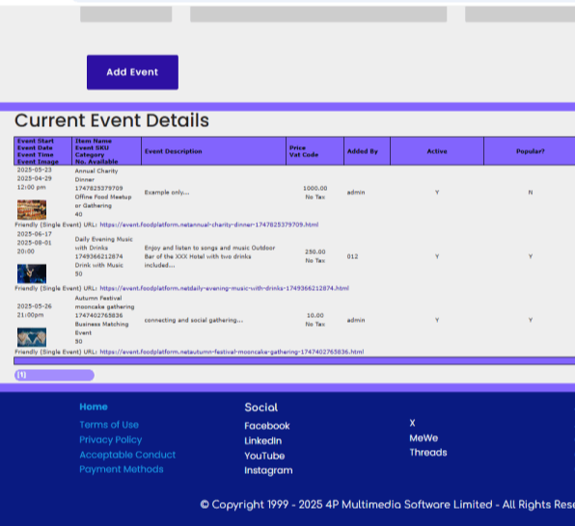Select Autumn Festival mooncake gathering name
The image size is (575, 526).
point(104,302)
